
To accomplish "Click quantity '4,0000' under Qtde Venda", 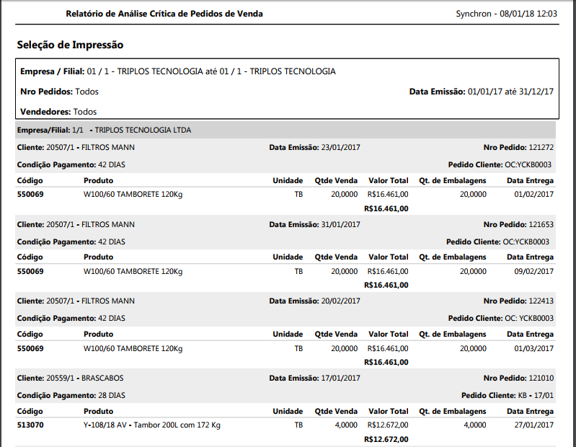I will (x=346, y=425).
